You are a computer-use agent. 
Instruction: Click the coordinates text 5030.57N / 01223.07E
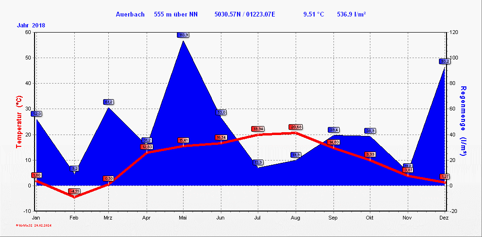[245, 14]
